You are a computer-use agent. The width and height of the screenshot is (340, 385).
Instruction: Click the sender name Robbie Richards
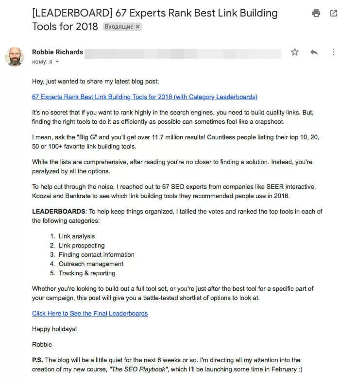57,52
